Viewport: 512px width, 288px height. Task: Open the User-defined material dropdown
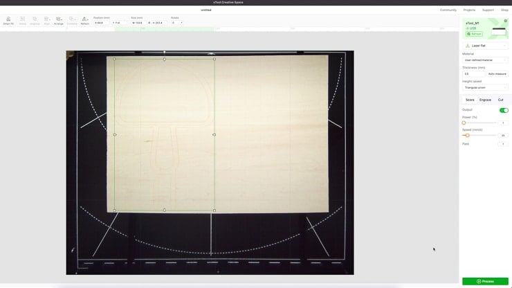(486, 60)
